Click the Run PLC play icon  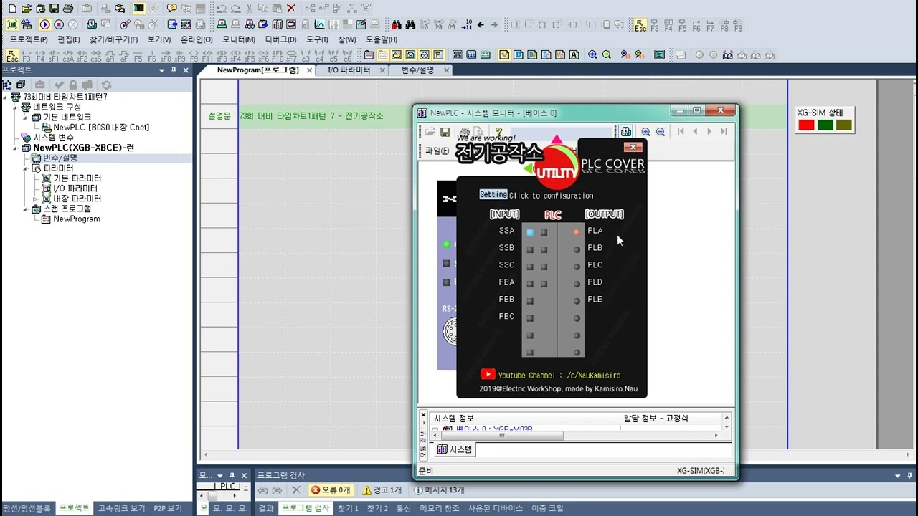pyautogui.click(x=44, y=24)
